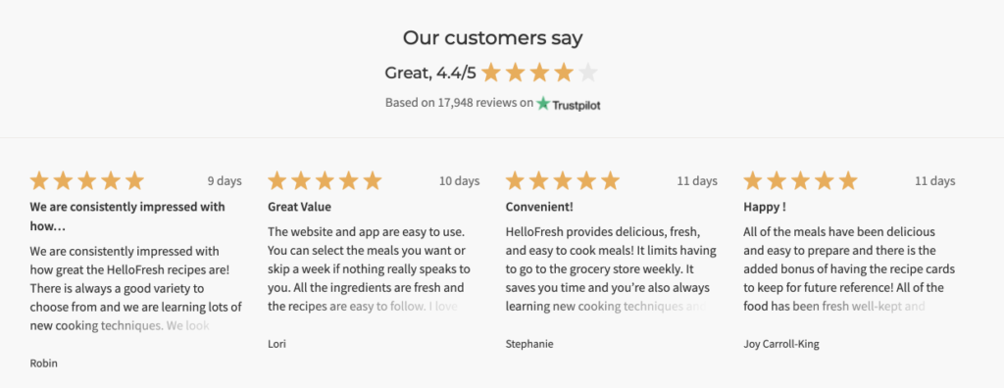Click the '9 days' review date
Viewport: 1004px width, 388px height.
click(225, 181)
